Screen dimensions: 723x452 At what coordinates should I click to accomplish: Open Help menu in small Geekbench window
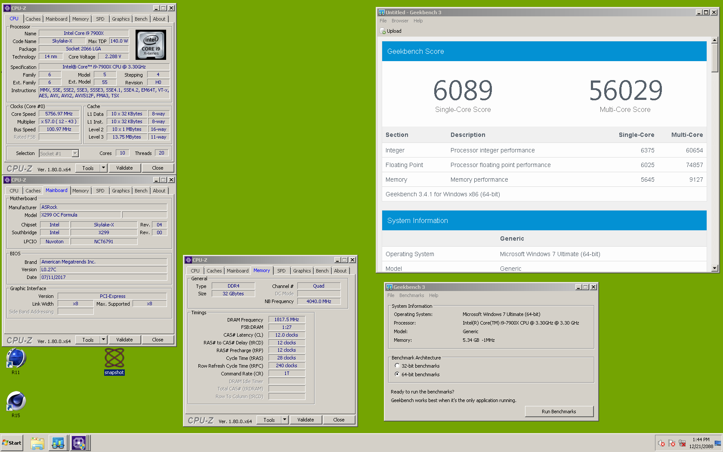(x=433, y=295)
